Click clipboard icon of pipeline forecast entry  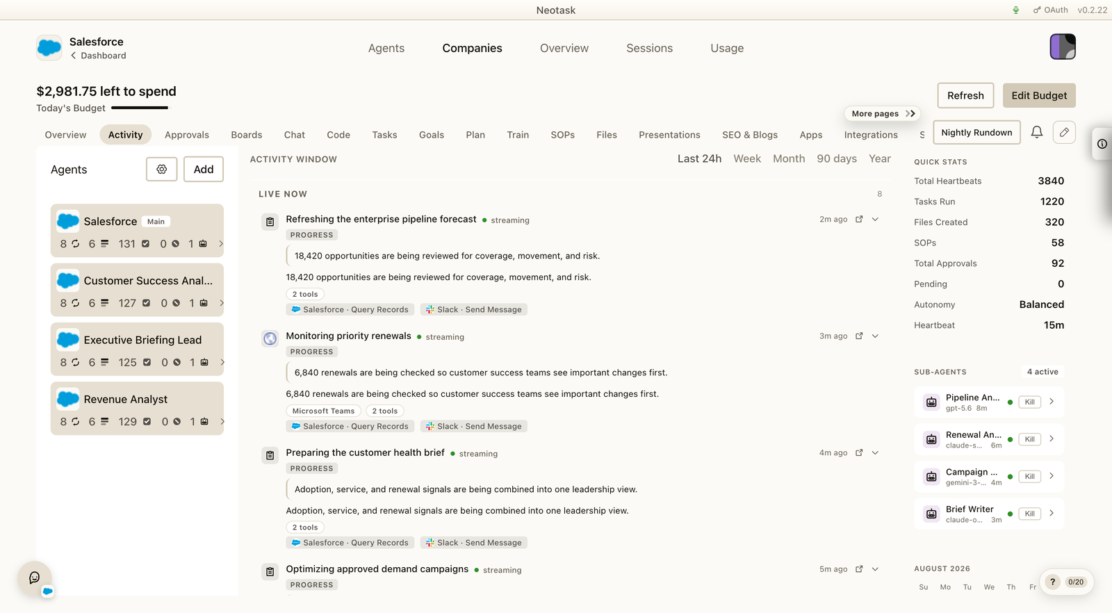click(270, 222)
